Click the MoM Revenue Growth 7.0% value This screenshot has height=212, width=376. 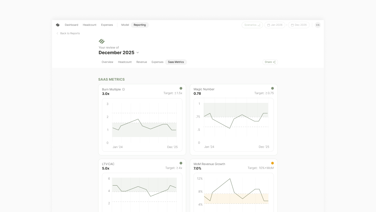(197, 168)
